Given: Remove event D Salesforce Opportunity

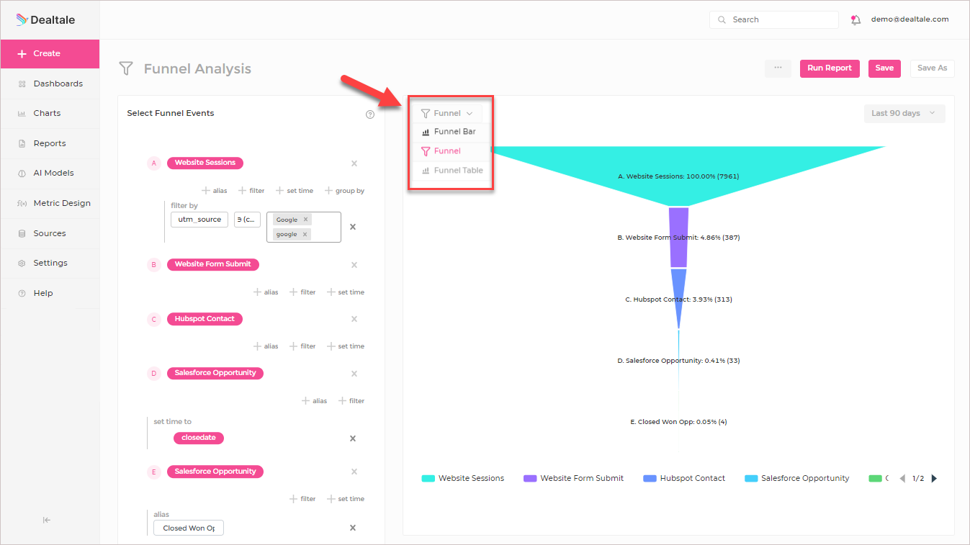Looking at the screenshot, I should (x=354, y=374).
